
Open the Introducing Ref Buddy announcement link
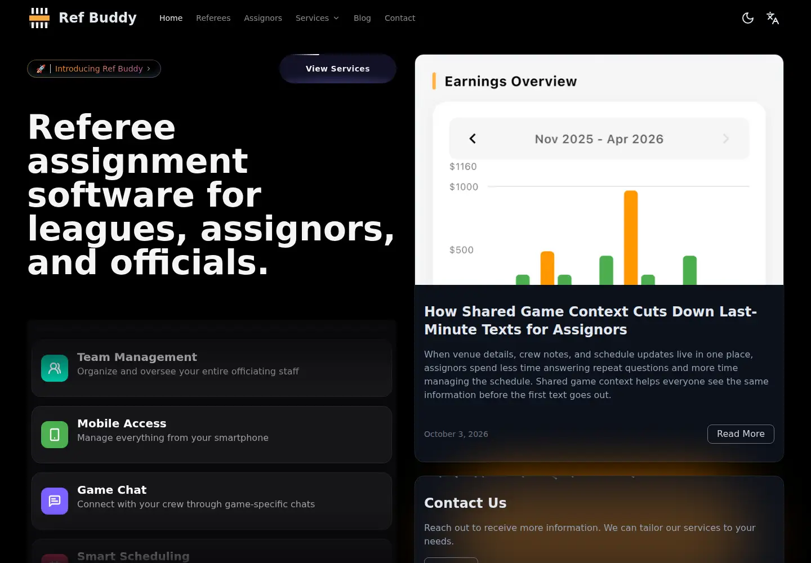tap(94, 69)
